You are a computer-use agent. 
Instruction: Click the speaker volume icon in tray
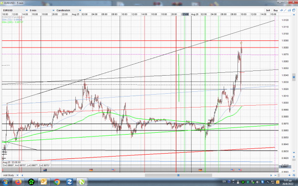[257, 182]
